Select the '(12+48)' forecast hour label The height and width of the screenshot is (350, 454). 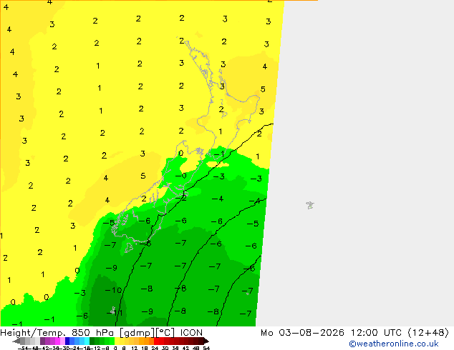[x=428, y=333]
